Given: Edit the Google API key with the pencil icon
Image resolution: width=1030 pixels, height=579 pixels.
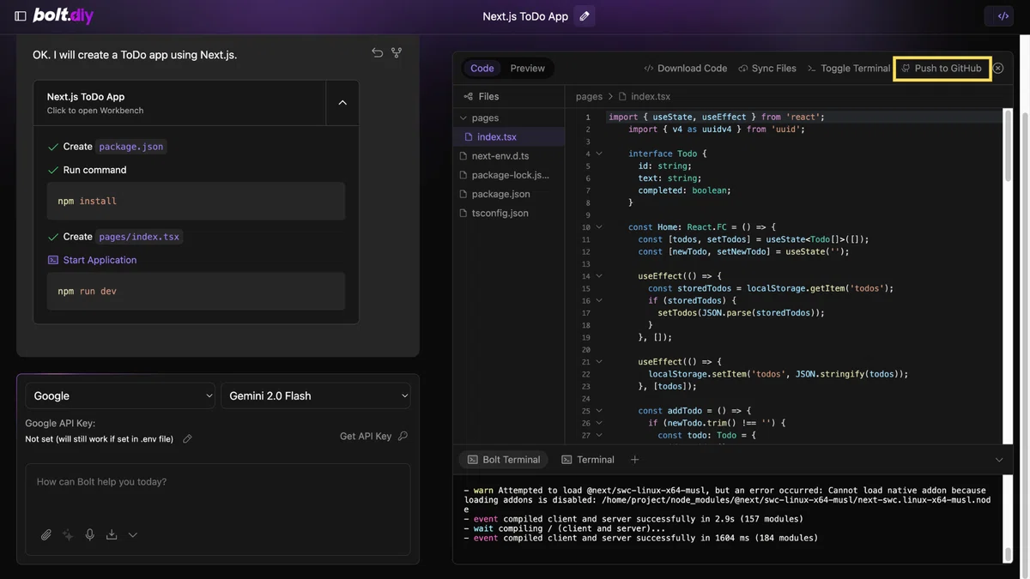Looking at the screenshot, I should (x=187, y=439).
